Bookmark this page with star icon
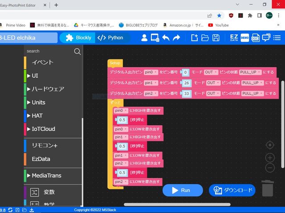Viewport: 285px width, 213px height. [x=219, y=16]
